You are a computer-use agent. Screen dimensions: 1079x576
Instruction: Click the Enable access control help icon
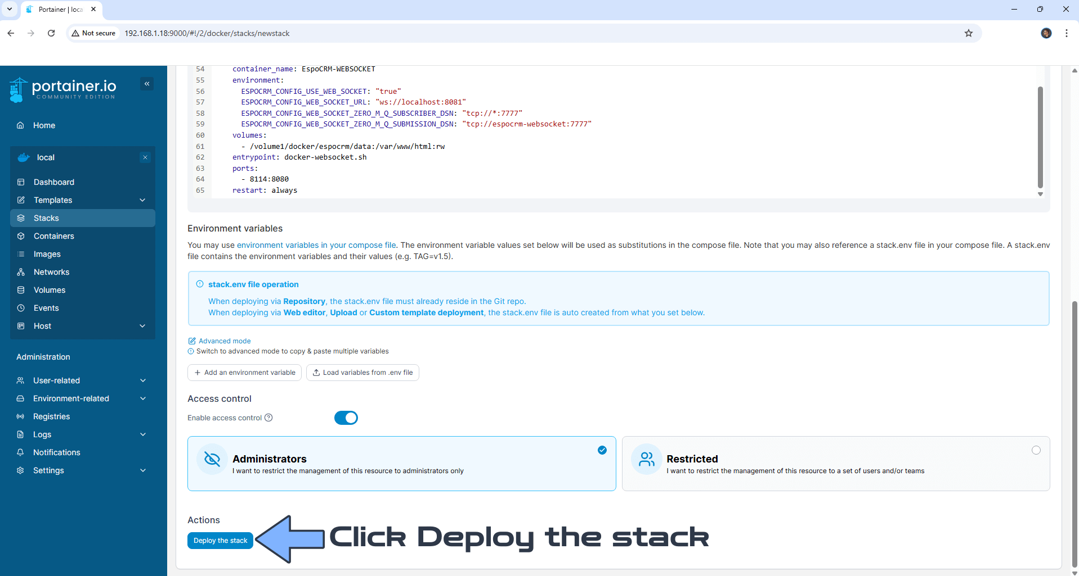[268, 418]
